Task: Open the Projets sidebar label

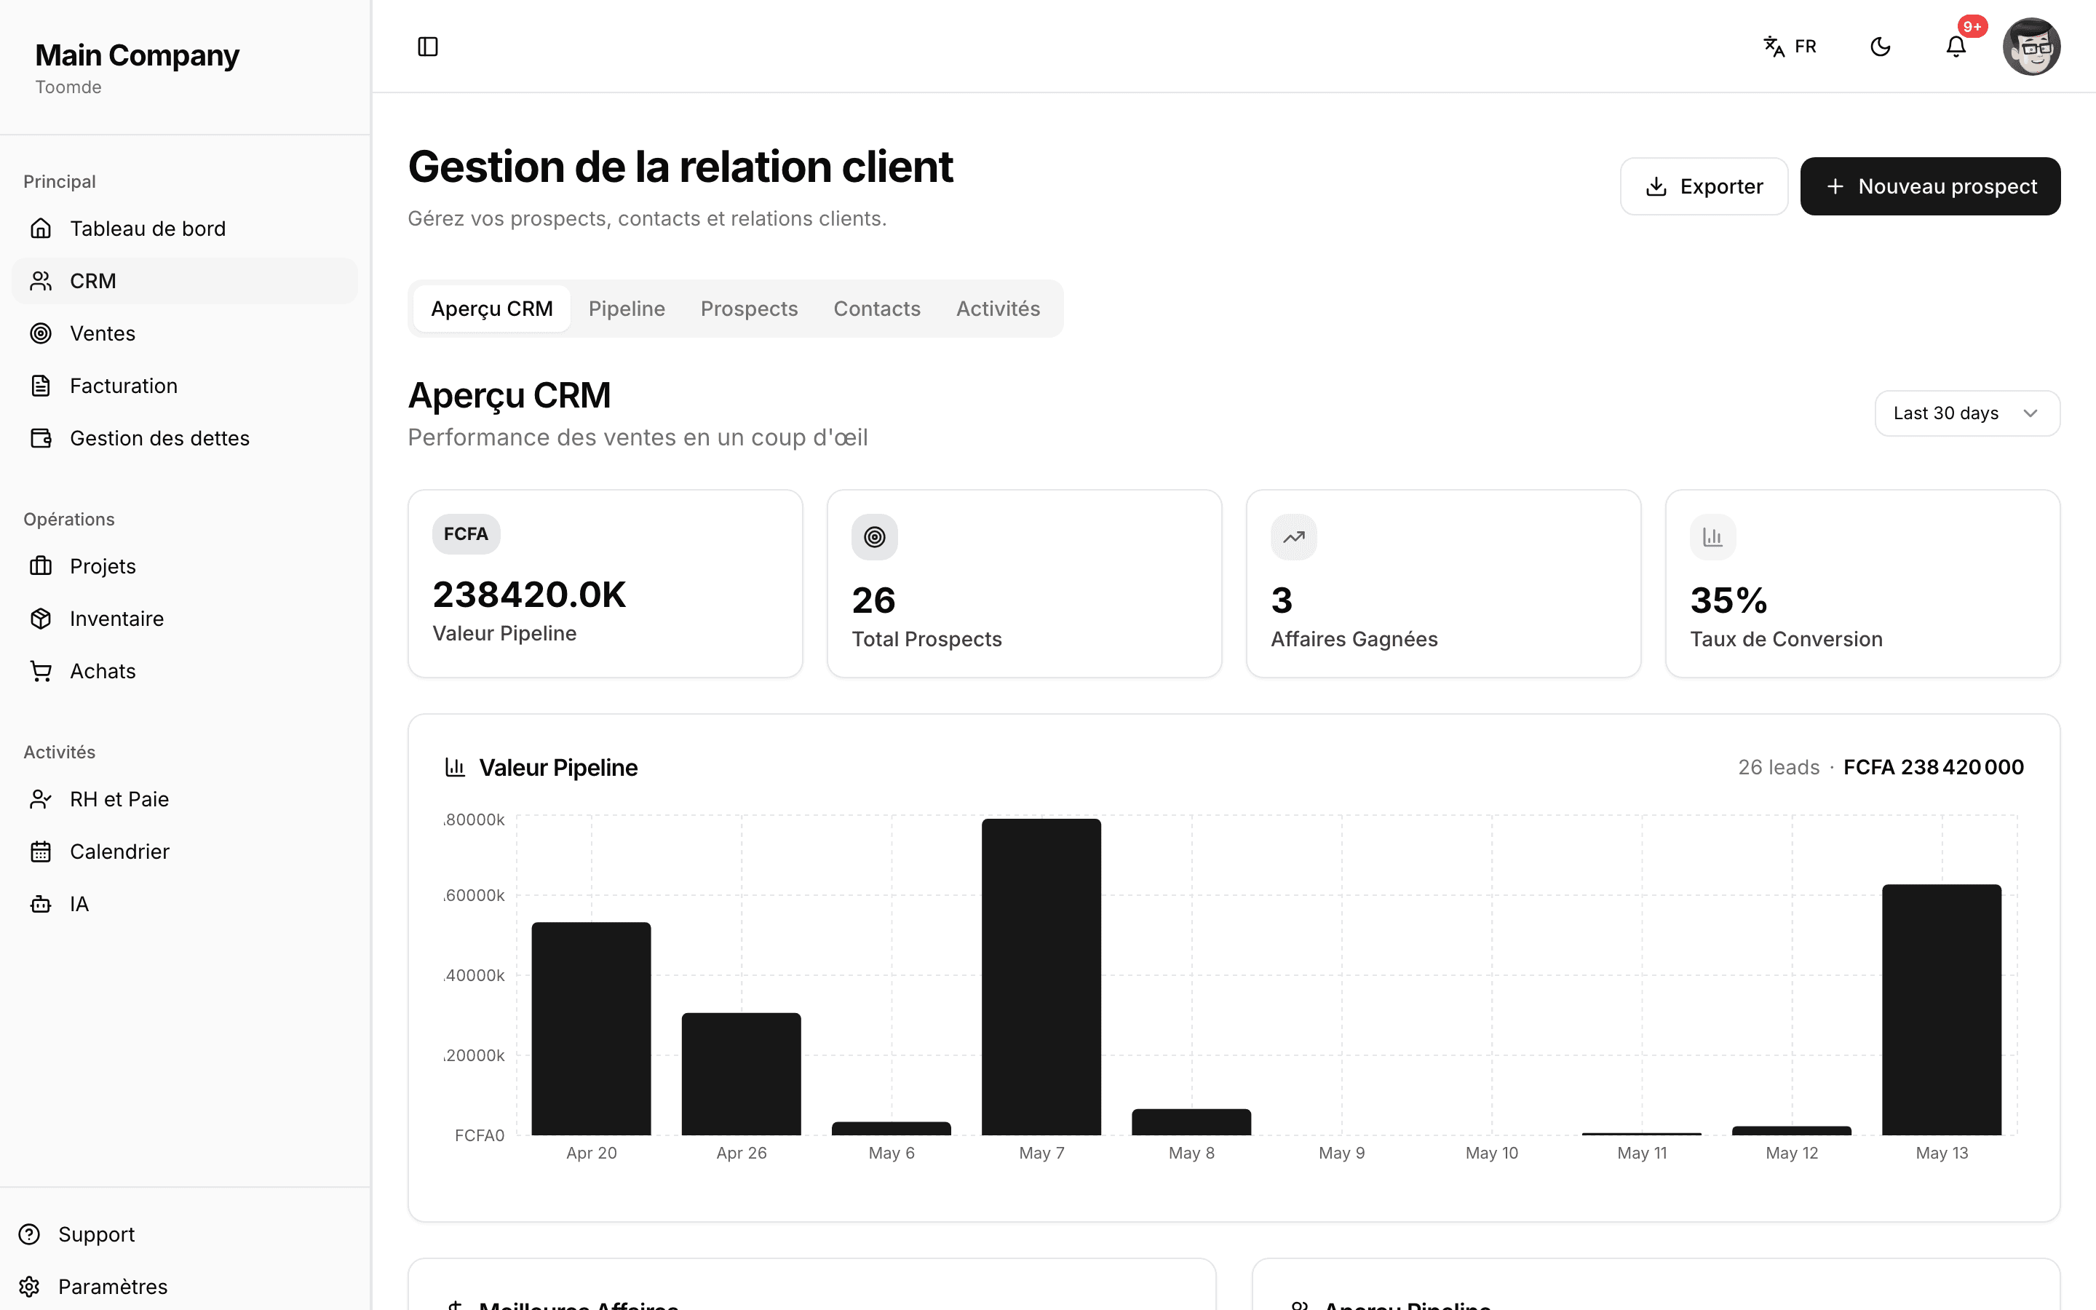Action: pyautogui.click(x=103, y=565)
